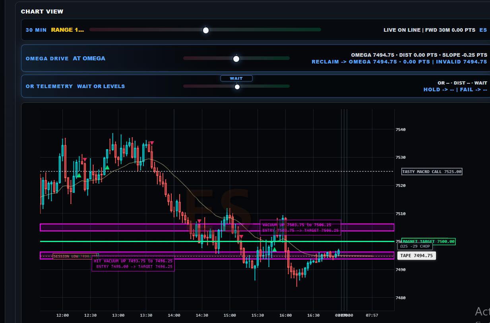Click the Ω25 -29 CHOP tag
Screen dimensions: 490x323
[415, 246]
